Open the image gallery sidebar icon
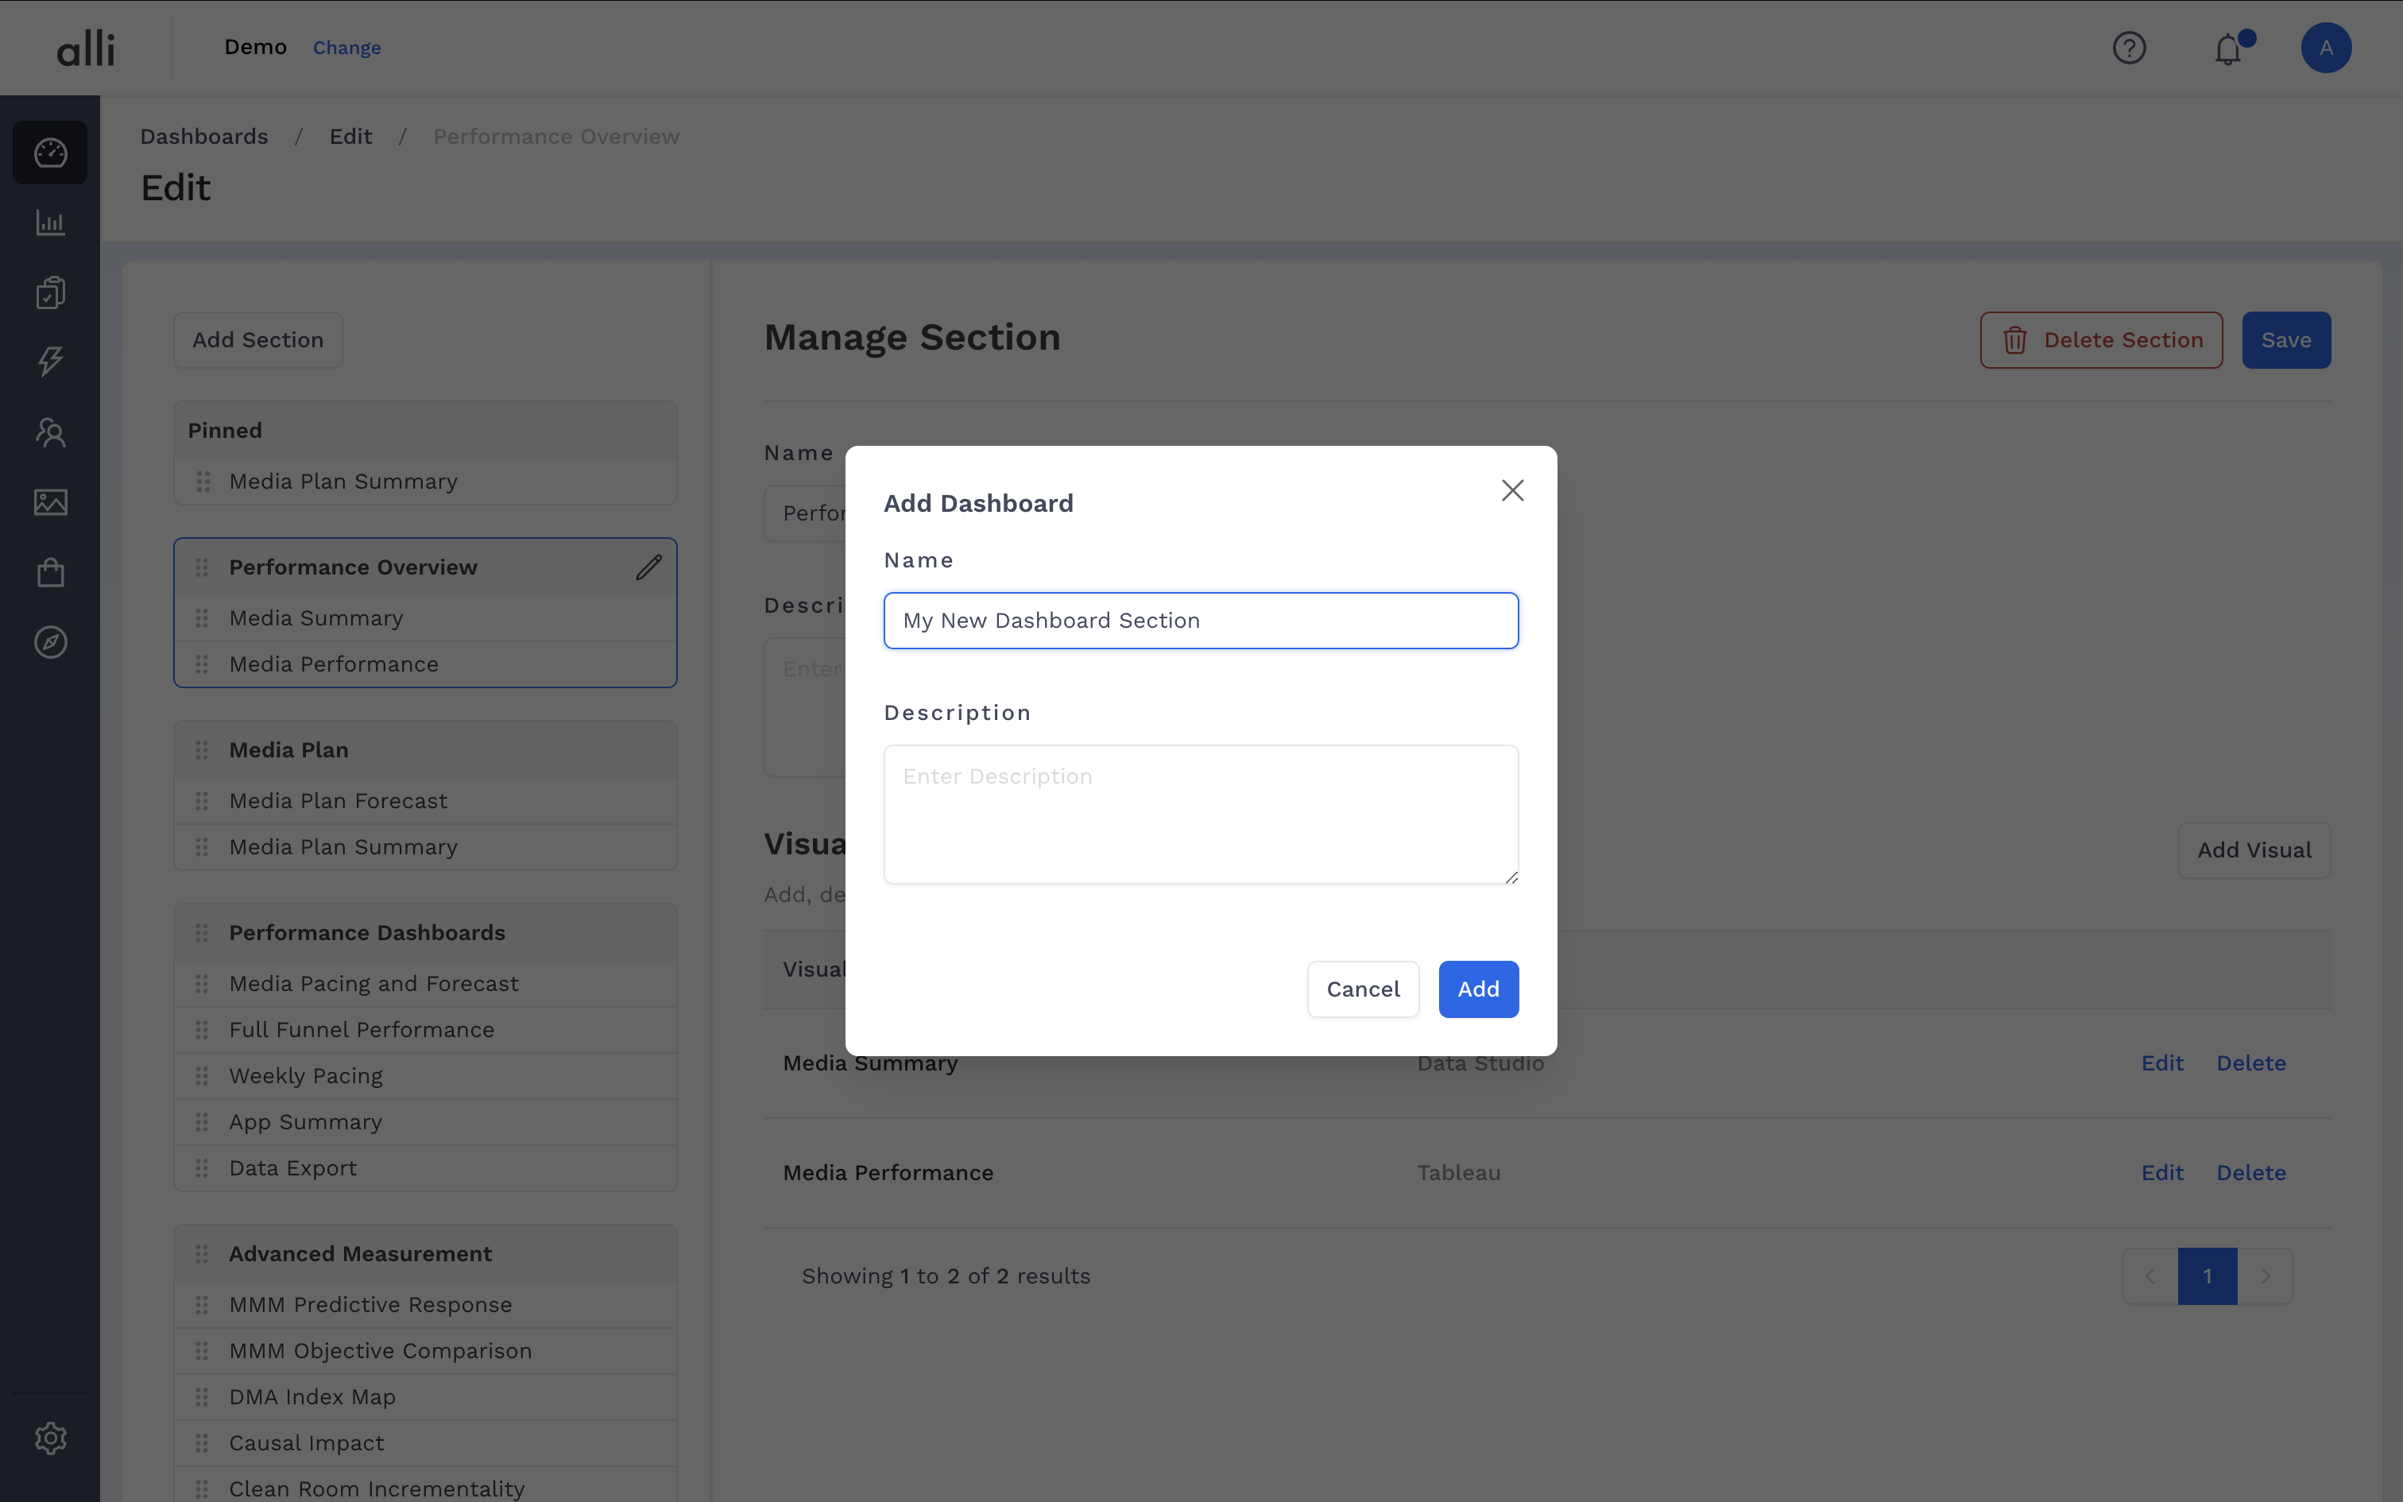The image size is (2403, 1502). 49,502
